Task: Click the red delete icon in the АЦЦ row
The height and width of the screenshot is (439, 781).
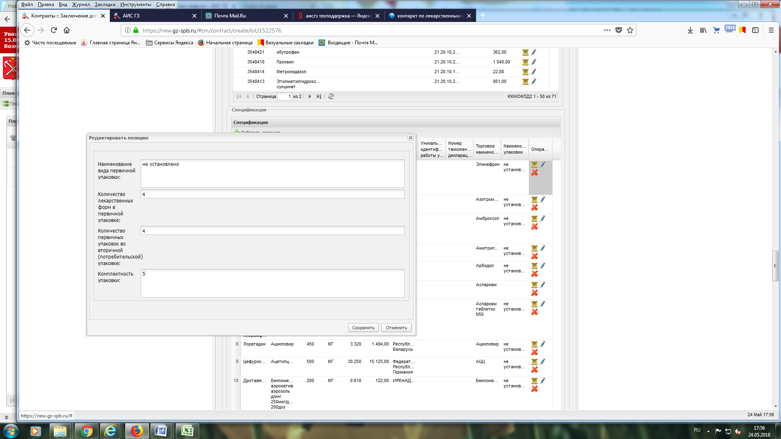Action: pyautogui.click(x=534, y=369)
